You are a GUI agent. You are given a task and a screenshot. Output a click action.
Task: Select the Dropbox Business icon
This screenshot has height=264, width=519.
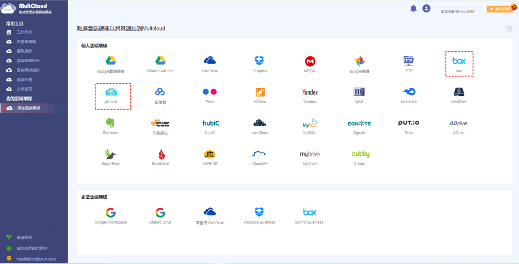click(259, 212)
